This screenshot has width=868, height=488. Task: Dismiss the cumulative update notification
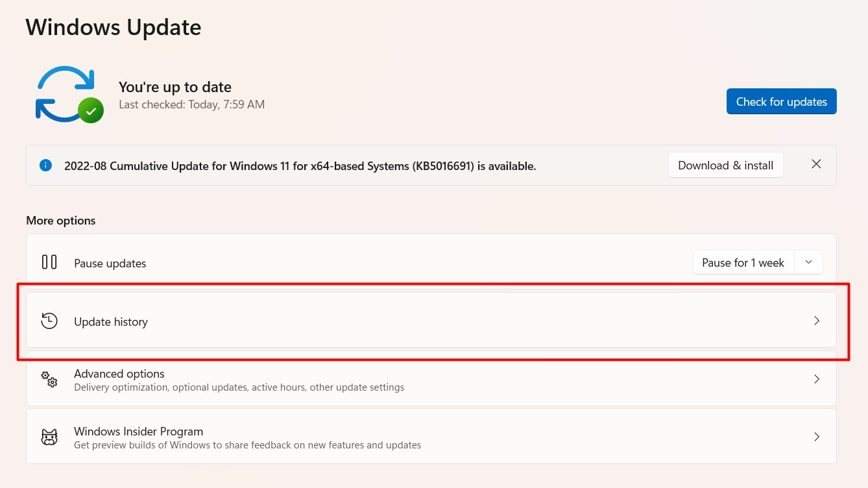point(816,164)
